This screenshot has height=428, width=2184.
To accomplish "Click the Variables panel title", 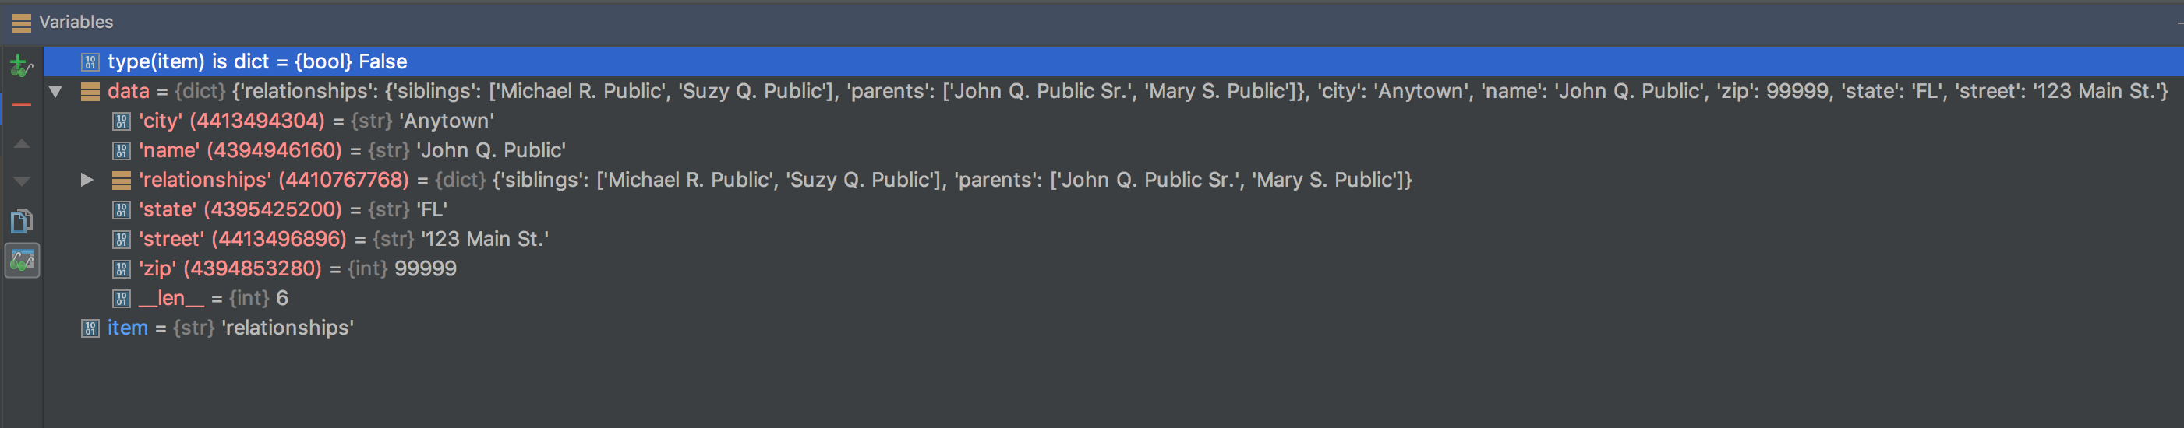I will 76,23.
